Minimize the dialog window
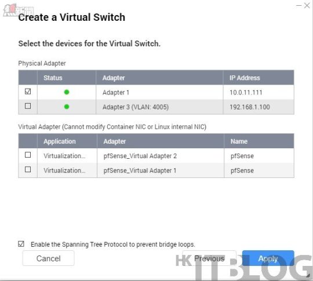 click(x=299, y=5)
